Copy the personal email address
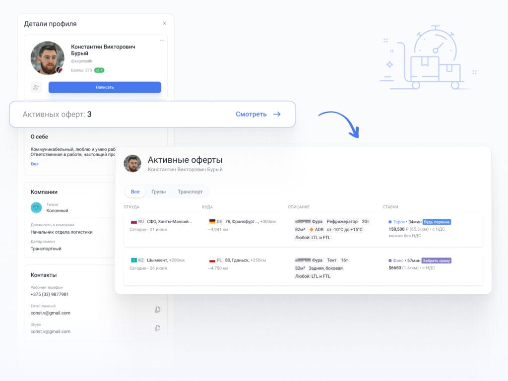Screen dimensions: 508x381 click(157, 310)
